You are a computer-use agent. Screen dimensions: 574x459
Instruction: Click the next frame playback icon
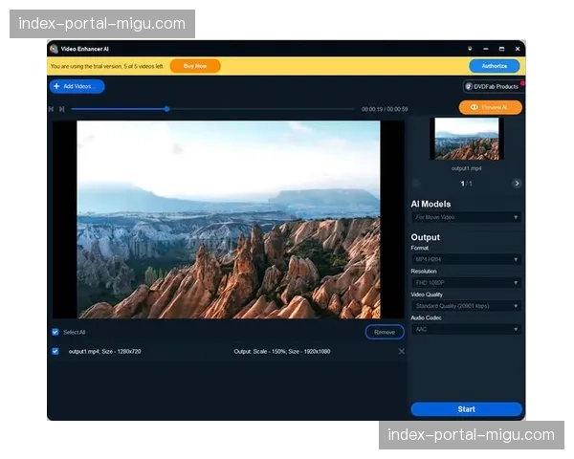click(x=62, y=109)
